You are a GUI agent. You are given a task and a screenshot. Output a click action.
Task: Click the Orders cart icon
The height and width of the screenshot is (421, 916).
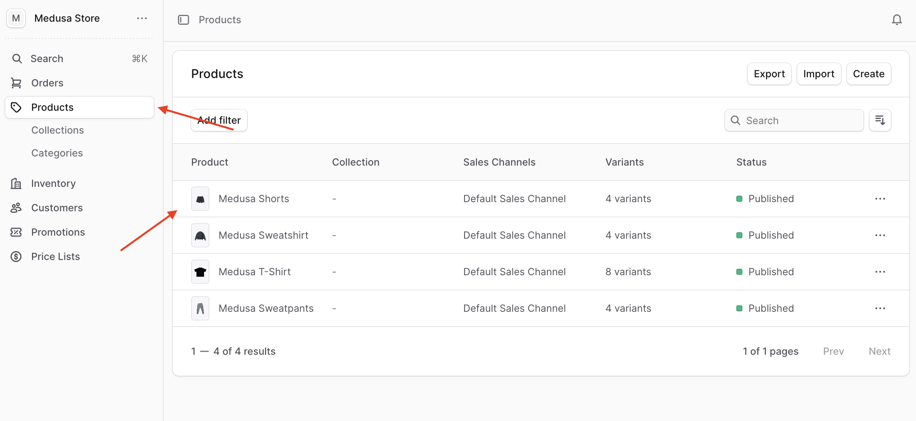click(x=16, y=83)
